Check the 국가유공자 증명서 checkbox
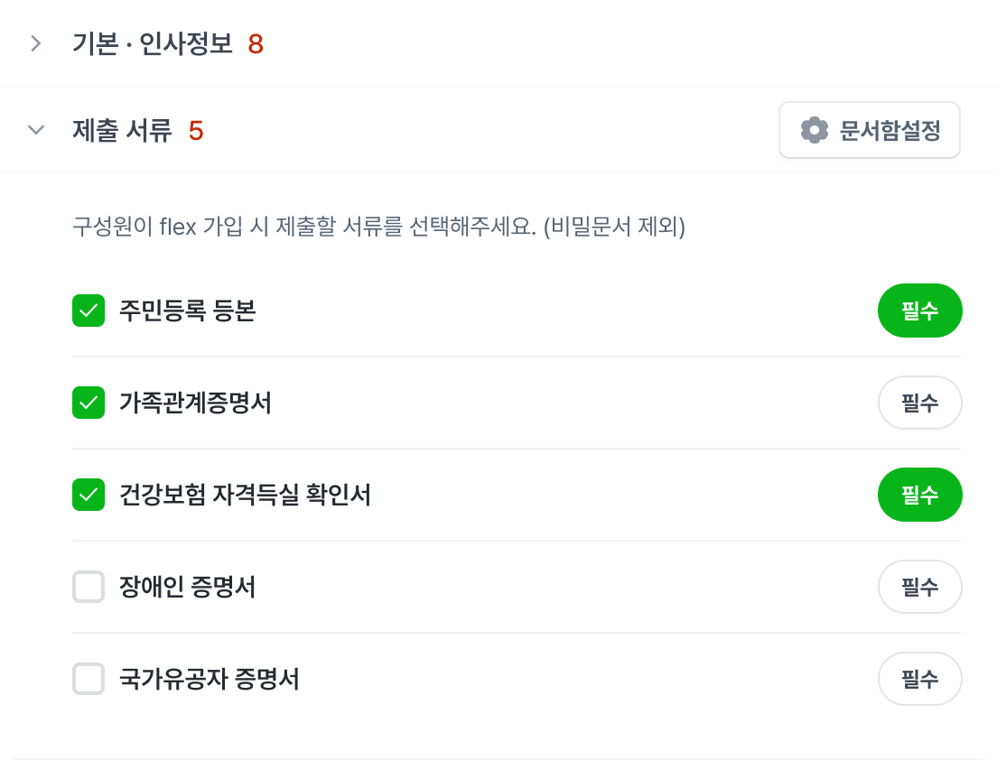Viewport: 997px width, 760px height. click(x=89, y=679)
